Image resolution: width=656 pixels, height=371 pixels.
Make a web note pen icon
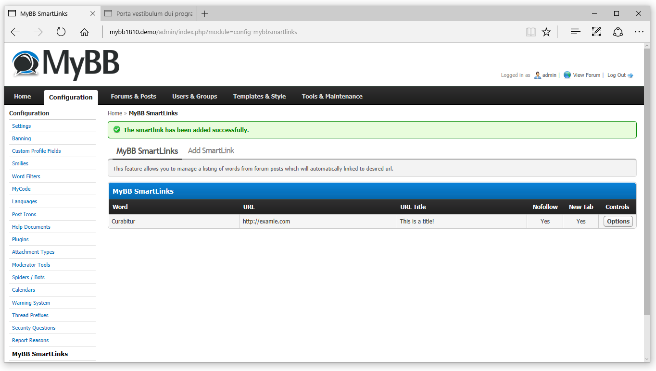pos(596,32)
